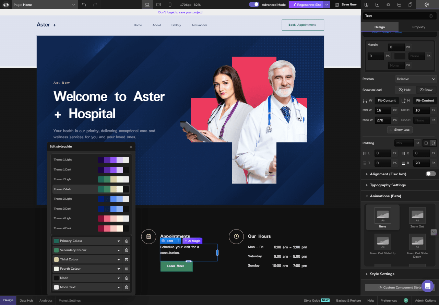Open the Style Guide in bottom bar
This screenshot has height=305, width=439.
click(317, 301)
